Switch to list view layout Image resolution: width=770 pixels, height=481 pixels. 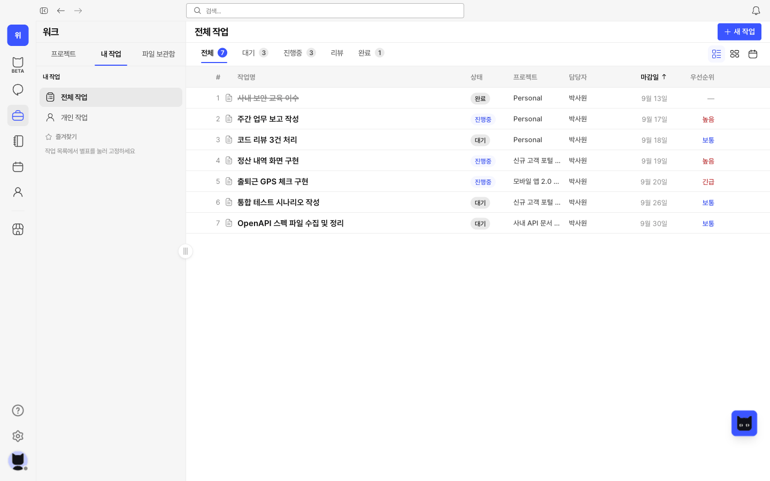(x=717, y=54)
